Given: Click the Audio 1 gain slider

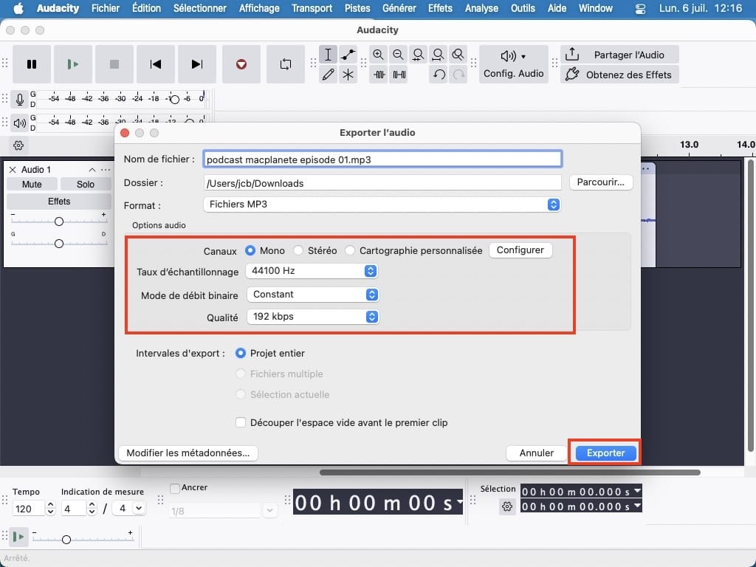Looking at the screenshot, I should [x=59, y=221].
